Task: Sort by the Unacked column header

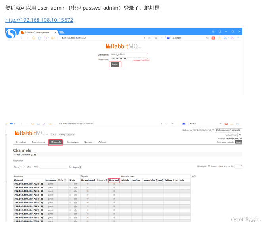Action: coord(114,180)
